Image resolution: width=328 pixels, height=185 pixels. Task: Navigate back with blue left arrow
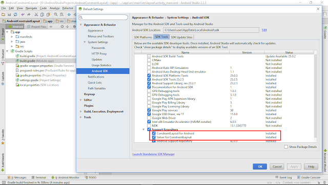coord(69,14)
